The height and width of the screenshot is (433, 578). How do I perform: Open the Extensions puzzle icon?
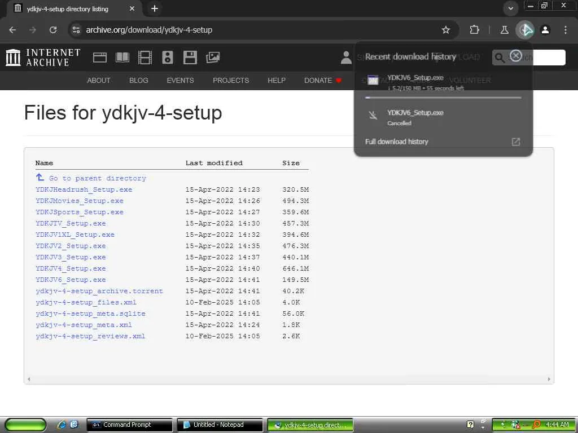(474, 30)
